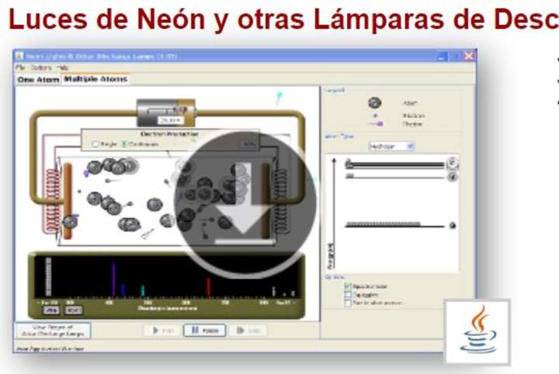Click the violet spectral line in the spectrometer
Viewport: 559px width, 374px height.
tap(113, 279)
